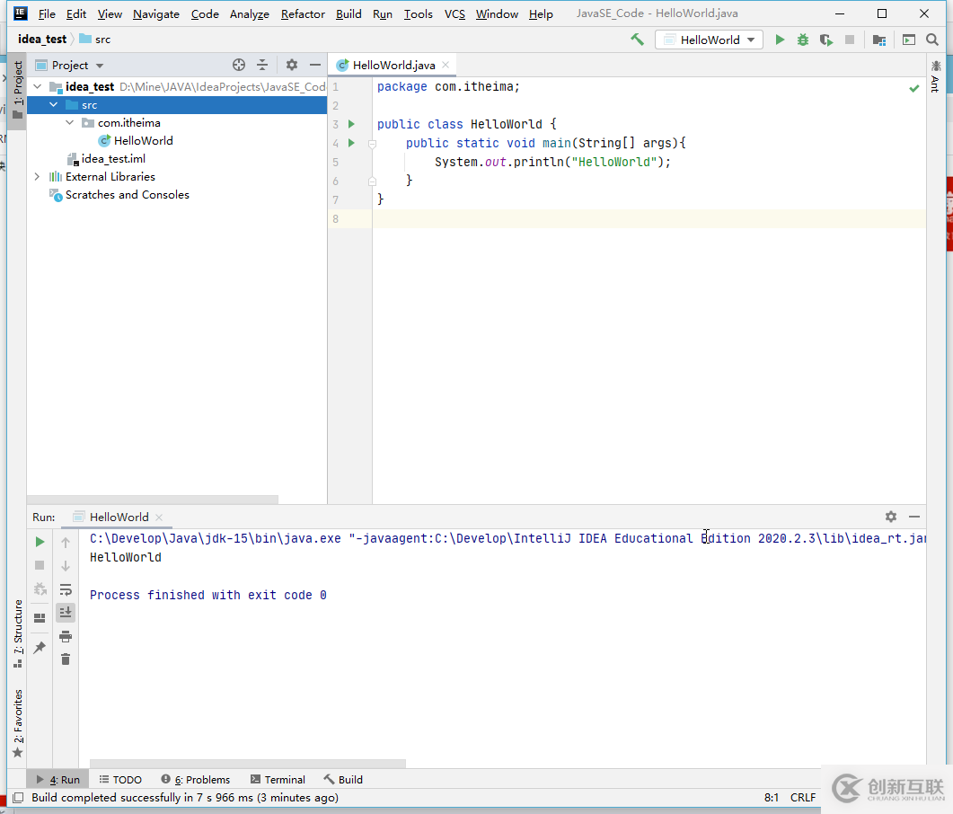Click the CRLF line separator in status bar

[803, 797]
